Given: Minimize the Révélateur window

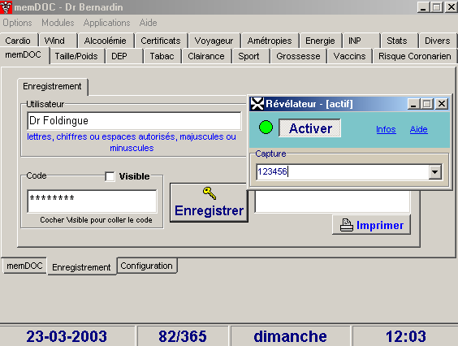Looking at the screenshot, I should [413, 104].
